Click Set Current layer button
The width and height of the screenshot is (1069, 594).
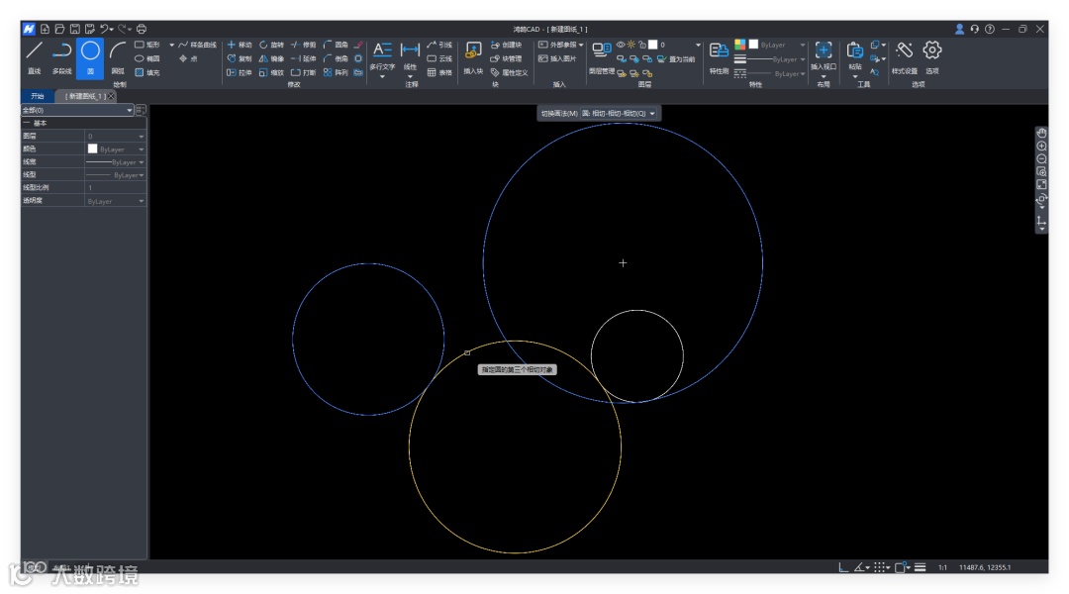(676, 58)
